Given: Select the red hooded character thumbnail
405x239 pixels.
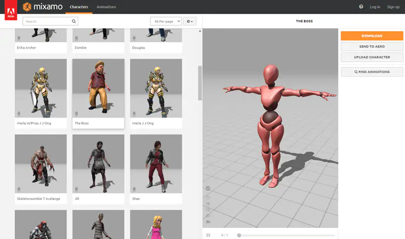Looking at the screenshot, I should 40,224.
